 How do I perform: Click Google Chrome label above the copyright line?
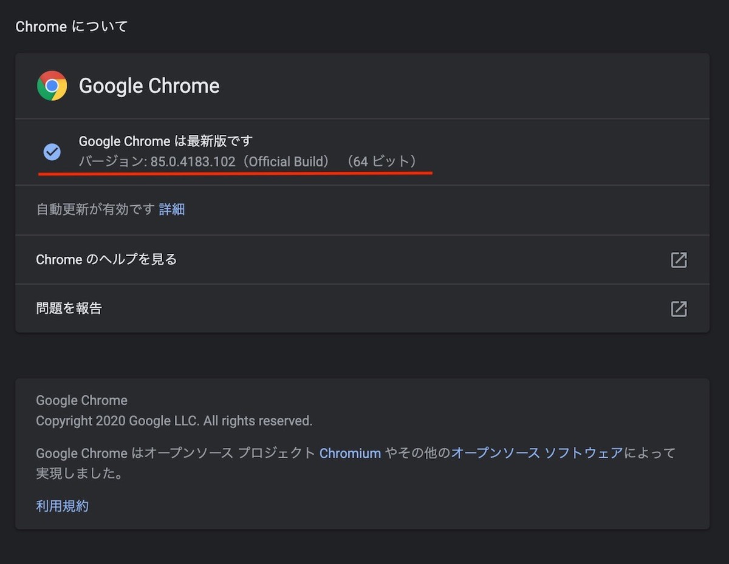[x=82, y=401]
